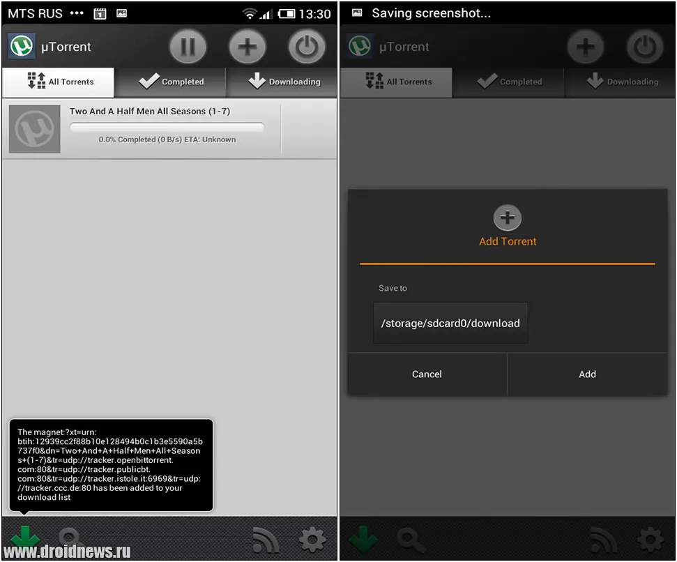
Task: Tap the picture notification icon in left status bar
Action: pyautogui.click(x=122, y=13)
